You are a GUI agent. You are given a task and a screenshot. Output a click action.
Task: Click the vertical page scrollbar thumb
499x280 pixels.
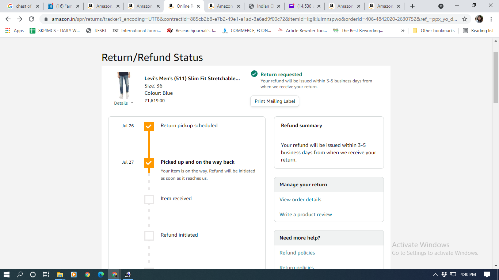pos(496,77)
